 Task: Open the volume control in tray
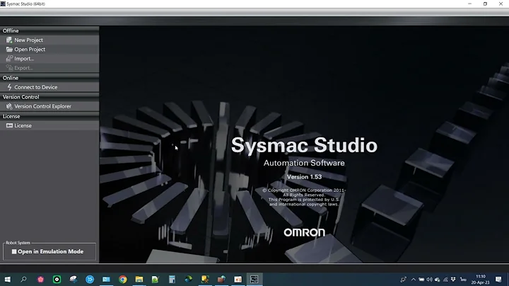429,280
